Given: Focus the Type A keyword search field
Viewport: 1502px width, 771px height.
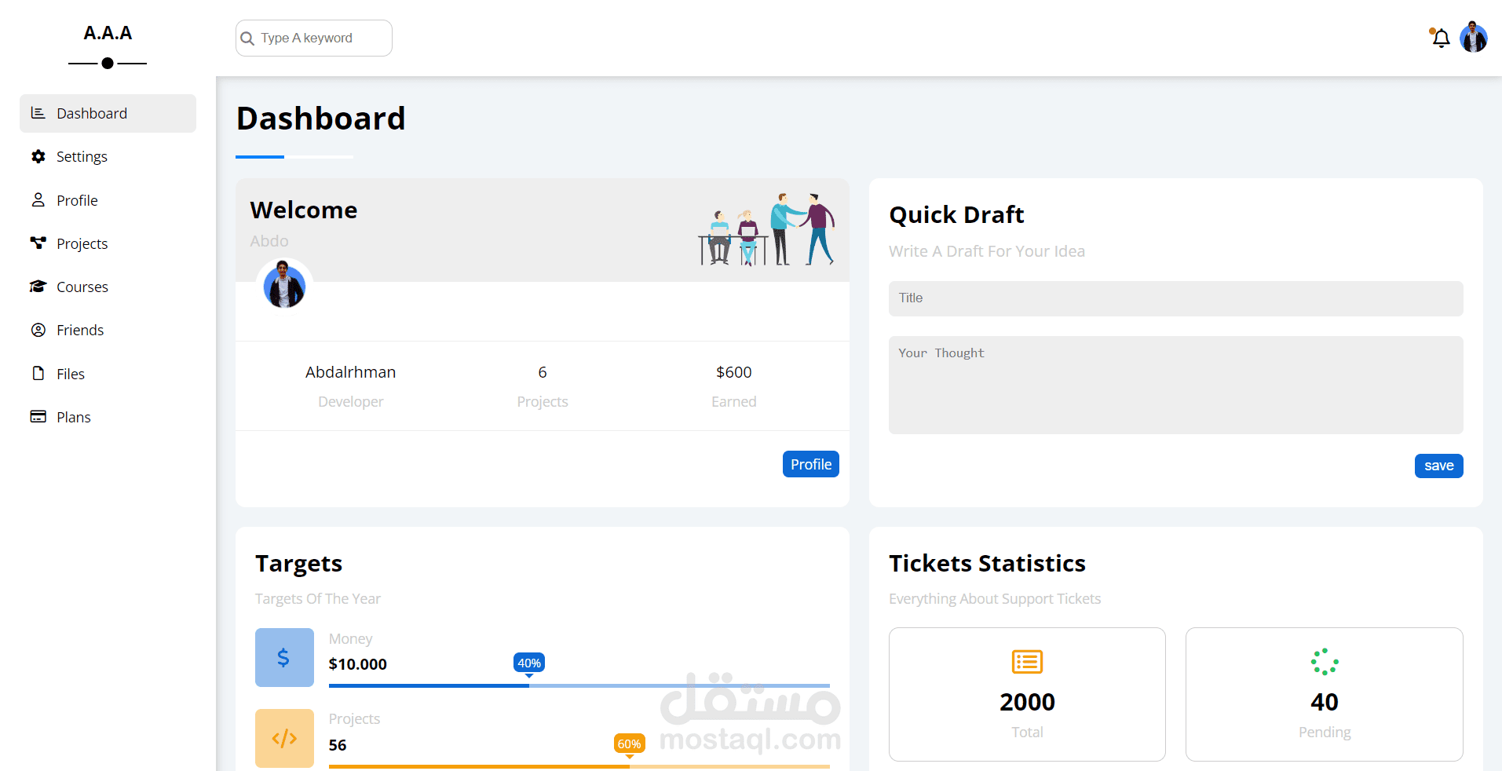Looking at the screenshot, I should [x=314, y=38].
